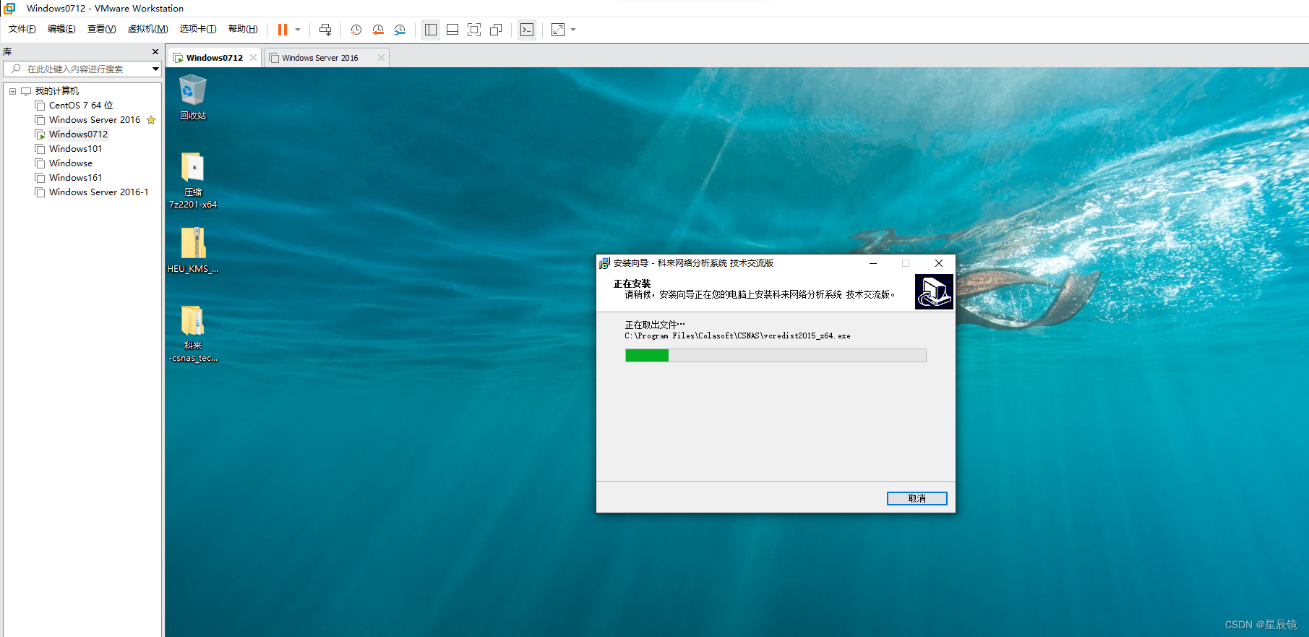This screenshot has height=637, width=1309.
Task: Switch to the Windows Server 2016 tab
Action: pos(320,58)
